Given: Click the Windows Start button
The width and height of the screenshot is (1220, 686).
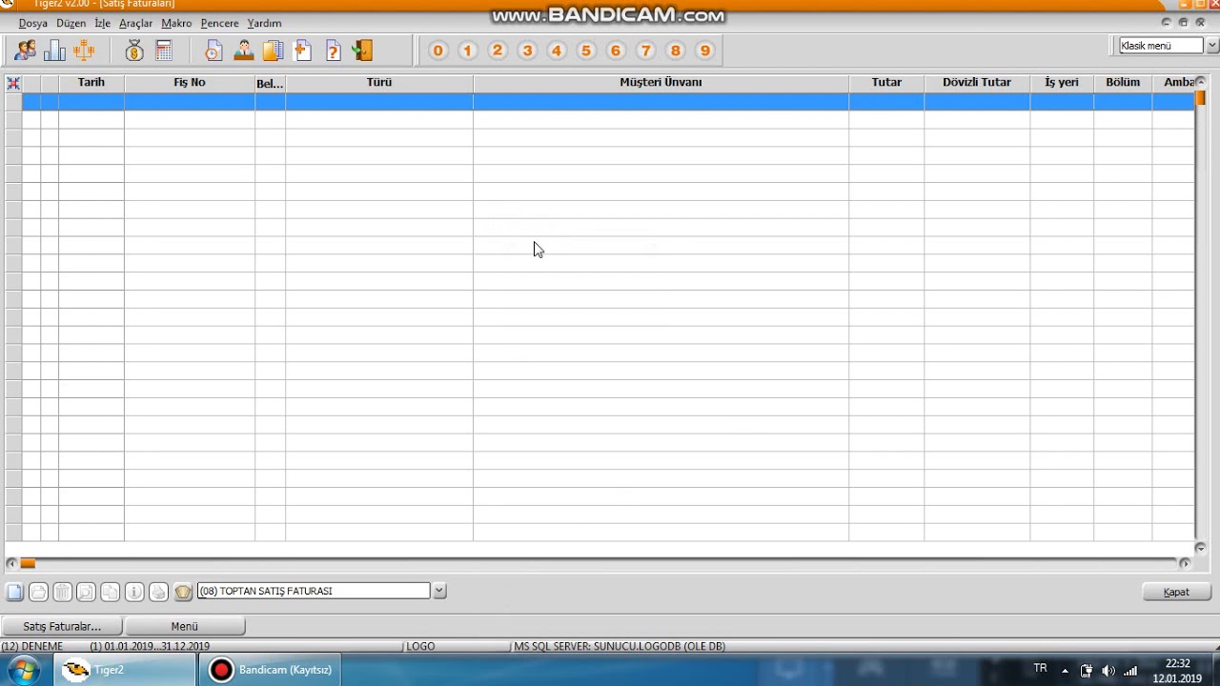Looking at the screenshot, I should click(23, 671).
